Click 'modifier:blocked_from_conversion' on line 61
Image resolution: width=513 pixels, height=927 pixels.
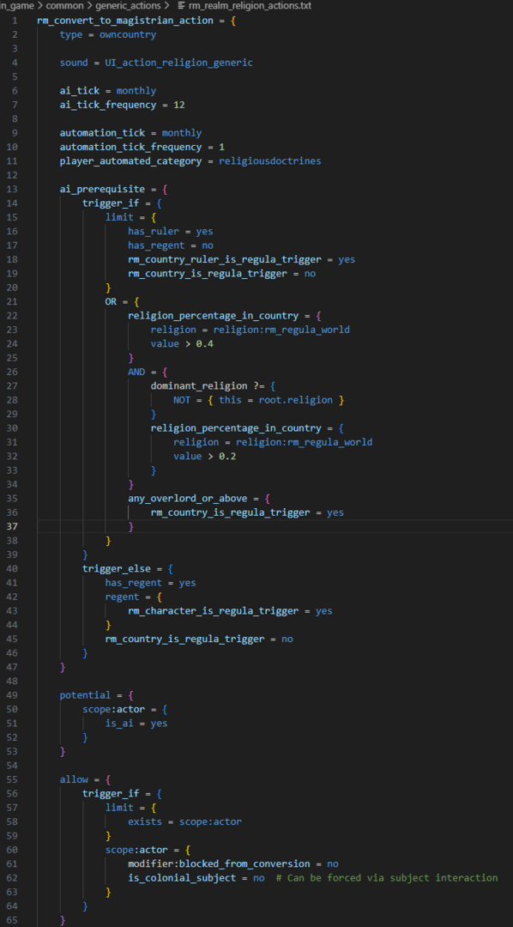[219, 864]
